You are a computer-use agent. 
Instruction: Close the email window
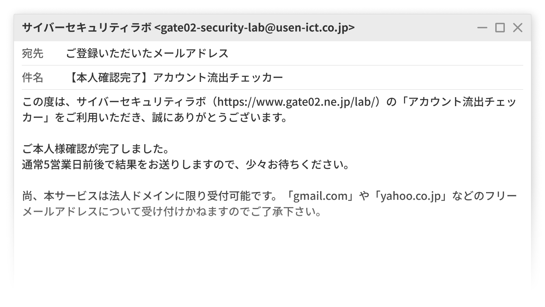pyautogui.click(x=517, y=28)
